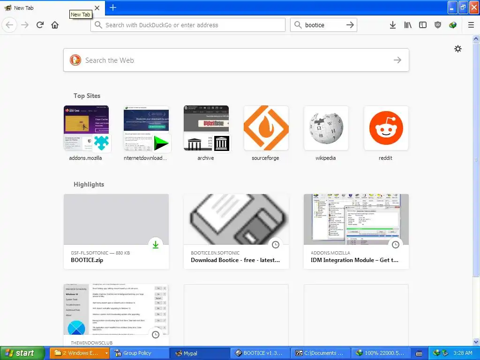The width and height of the screenshot is (480, 360).
Task: Collapse the Top Sites section header
Action: (x=87, y=96)
